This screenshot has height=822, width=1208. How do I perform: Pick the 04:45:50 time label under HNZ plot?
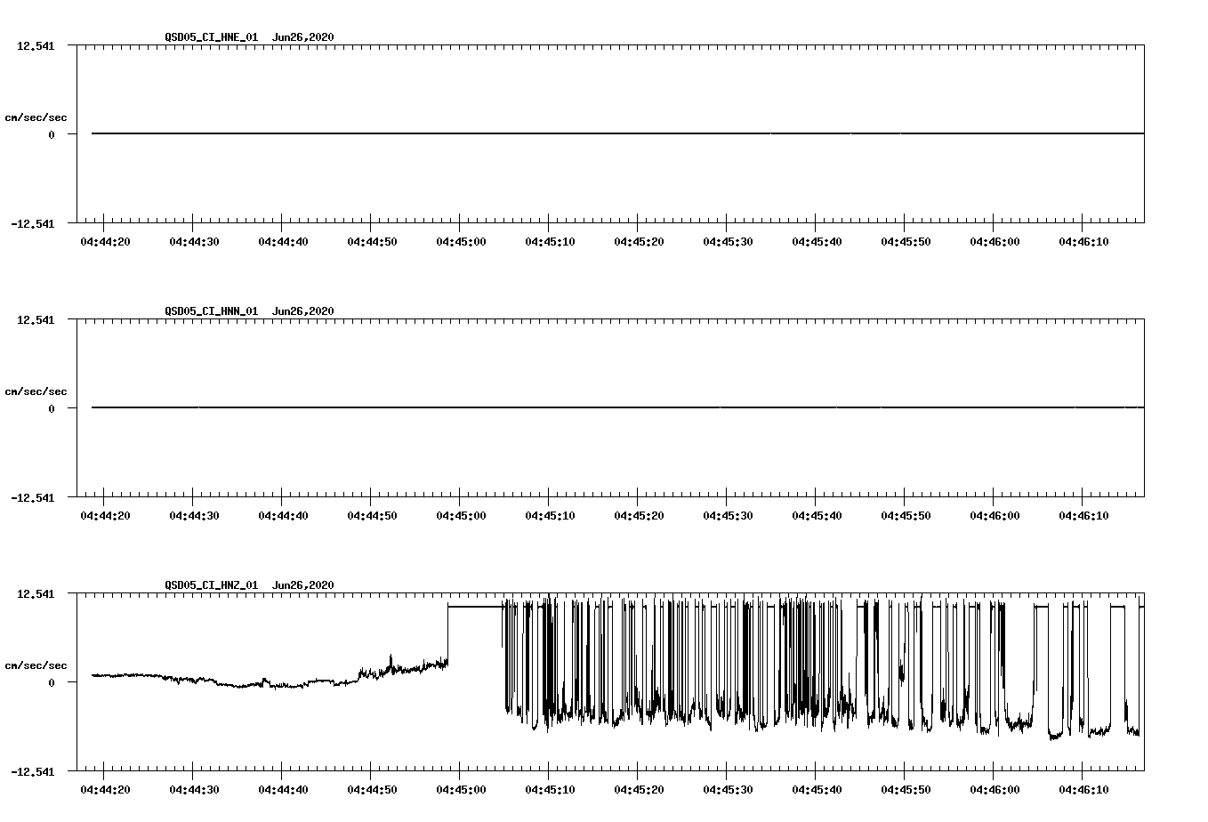point(906,790)
